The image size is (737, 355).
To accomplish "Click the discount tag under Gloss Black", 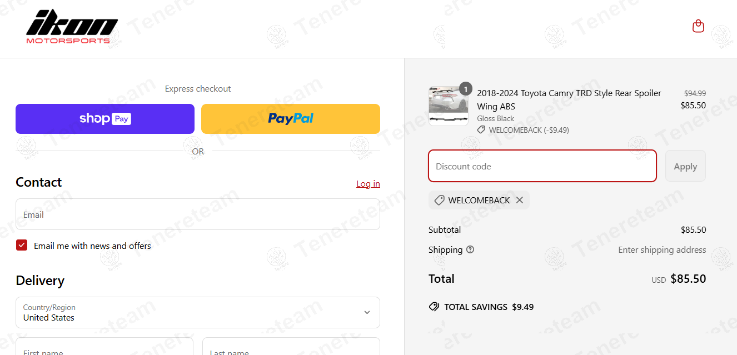I will tap(481, 130).
